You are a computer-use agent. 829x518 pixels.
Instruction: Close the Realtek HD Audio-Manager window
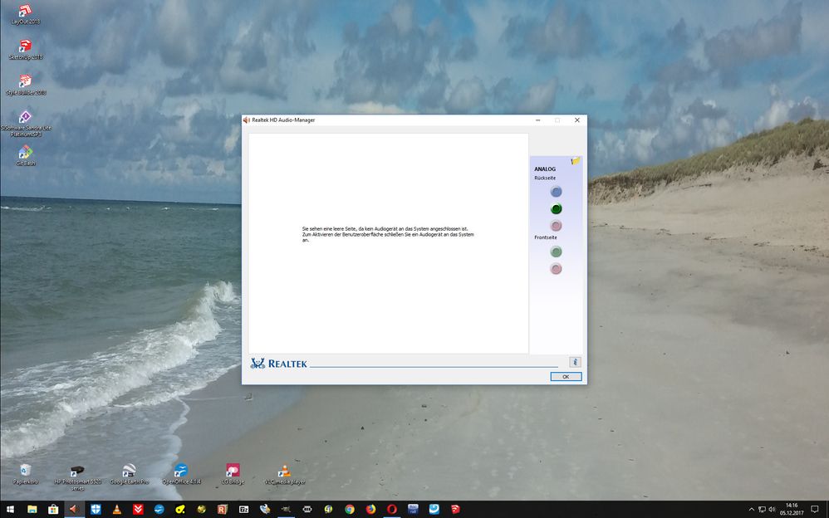click(577, 120)
